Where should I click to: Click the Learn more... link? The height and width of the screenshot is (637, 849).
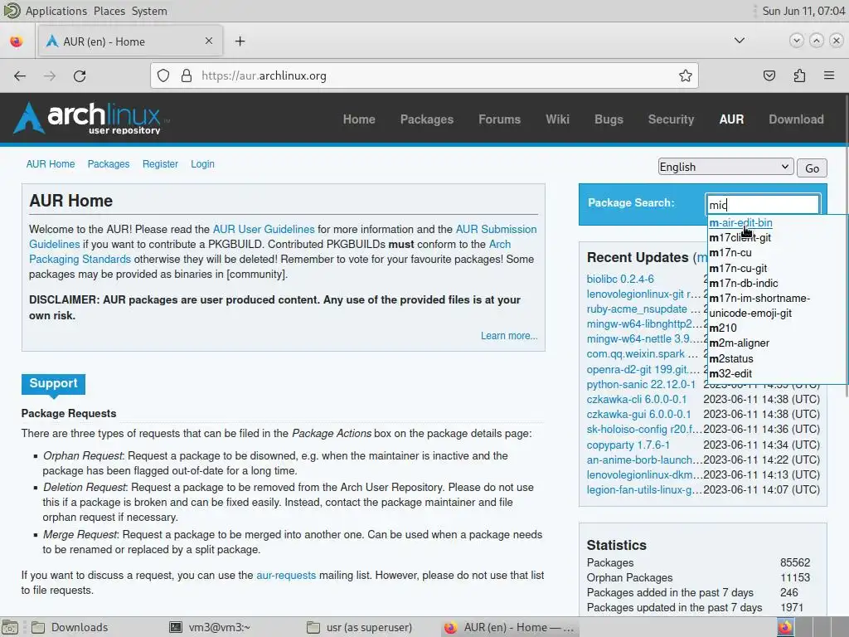click(509, 336)
